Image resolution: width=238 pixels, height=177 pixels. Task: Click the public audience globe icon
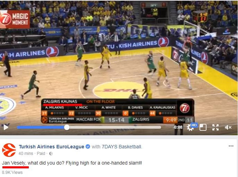tap(51, 154)
